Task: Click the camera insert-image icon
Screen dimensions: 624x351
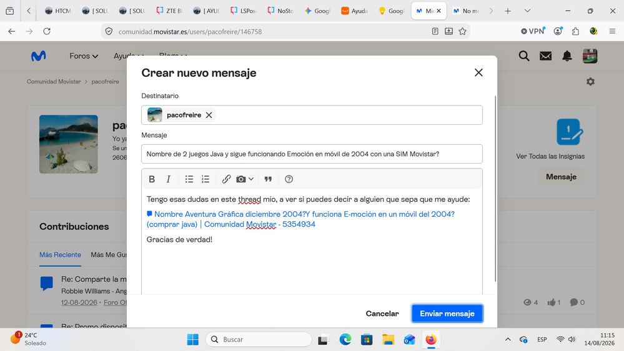Action: [x=240, y=179]
